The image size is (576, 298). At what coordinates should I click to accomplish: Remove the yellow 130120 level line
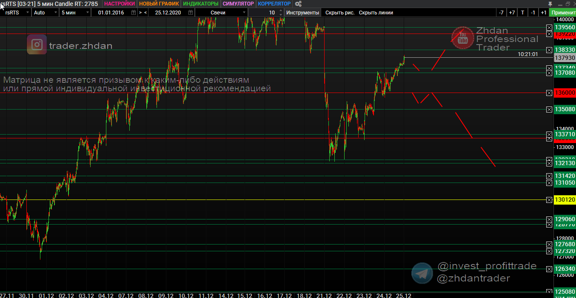click(549, 200)
